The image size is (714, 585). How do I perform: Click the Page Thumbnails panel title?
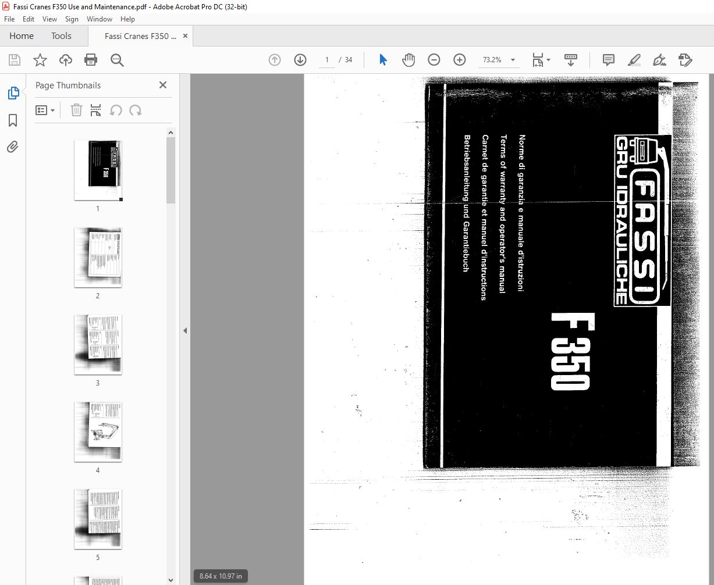68,85
